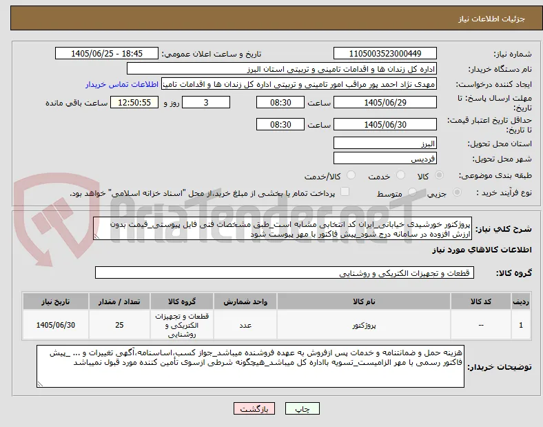Click the response deadline hour field 08:30
The width and height of the screenshot is (543, 427).
tap(280, 102)
